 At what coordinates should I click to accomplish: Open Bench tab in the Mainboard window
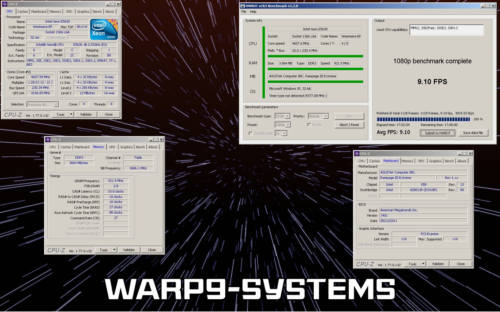coord(449,161)
